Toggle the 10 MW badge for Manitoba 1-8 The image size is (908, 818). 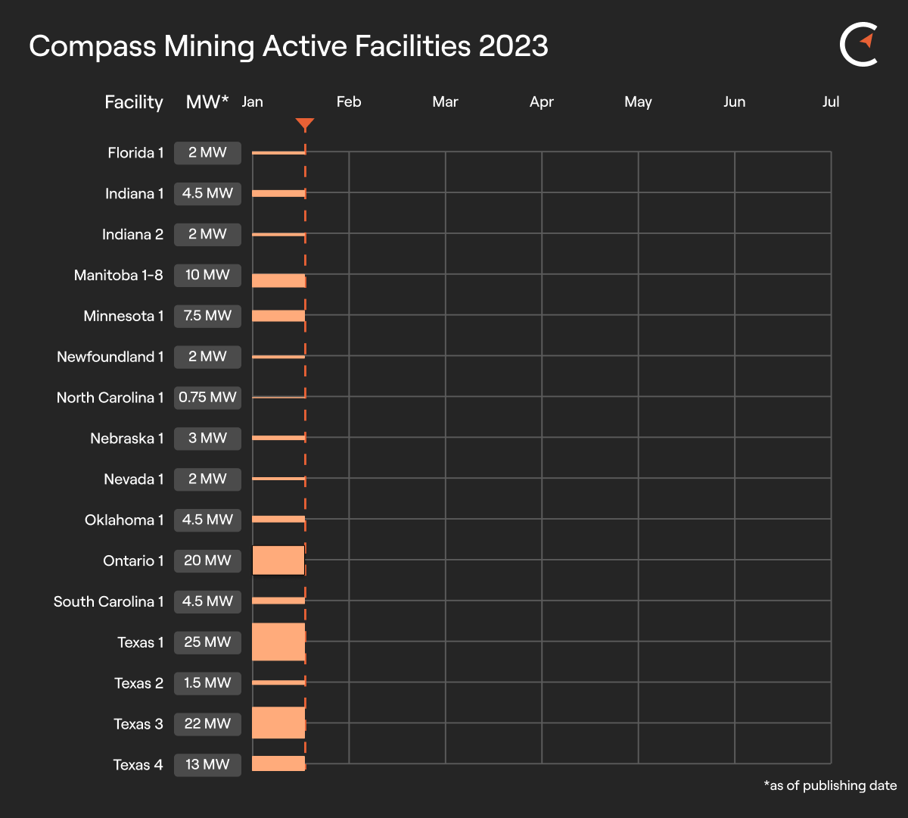[207, 275]
